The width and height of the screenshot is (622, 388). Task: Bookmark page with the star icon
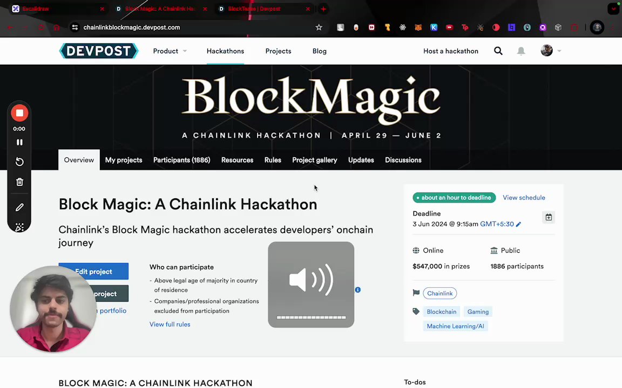(x=319, y=27)
